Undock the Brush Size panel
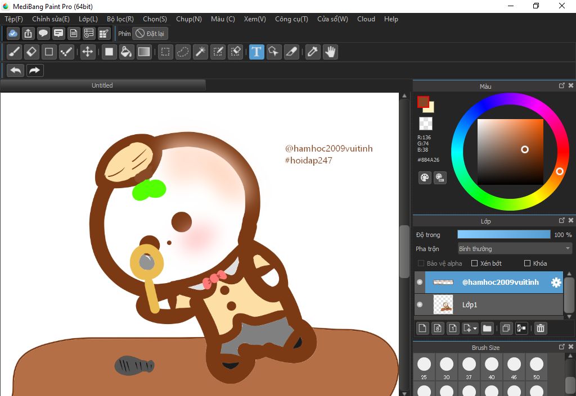This screenshot has width=576, height=396. [x=562, y=347]
